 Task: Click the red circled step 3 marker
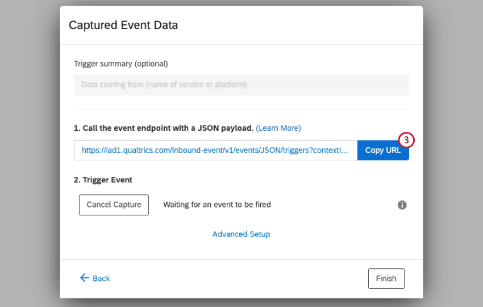(x=406, y=139)
